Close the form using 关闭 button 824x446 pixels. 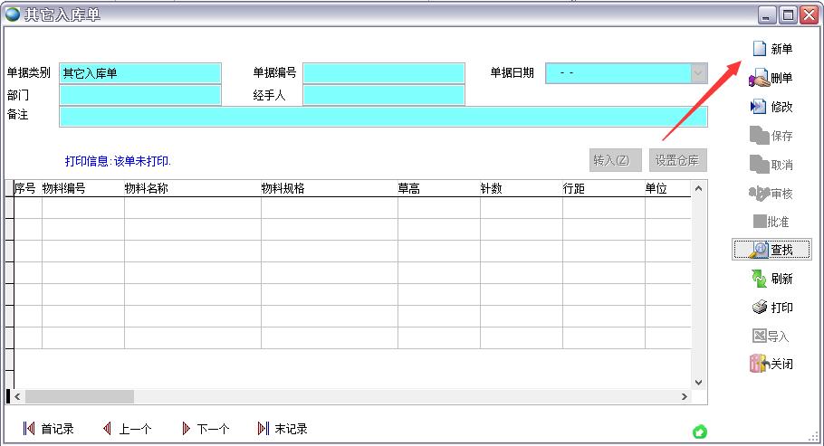(771, 364)
